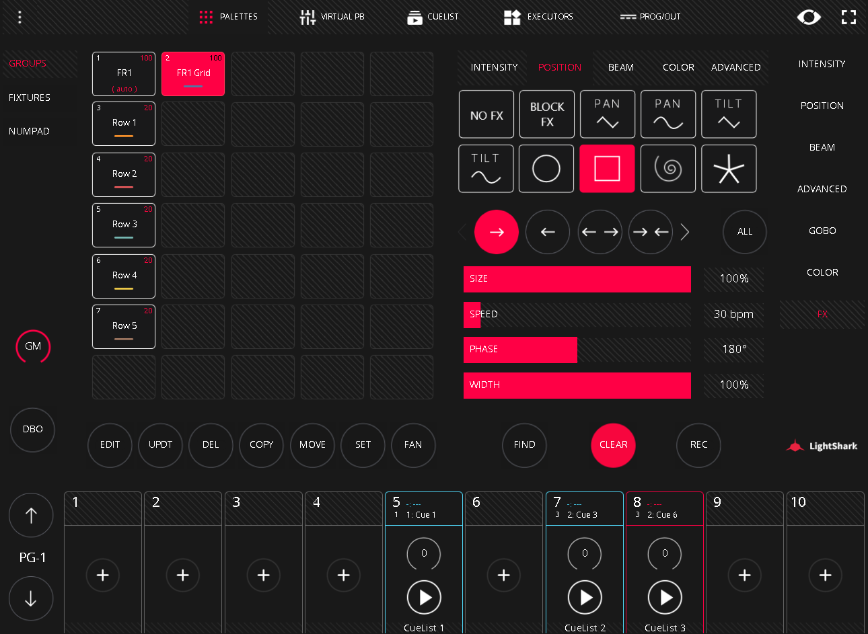This screenshot has width=868, height=634.
Task: Select the square FX shape
Action: tap(607, 169)
